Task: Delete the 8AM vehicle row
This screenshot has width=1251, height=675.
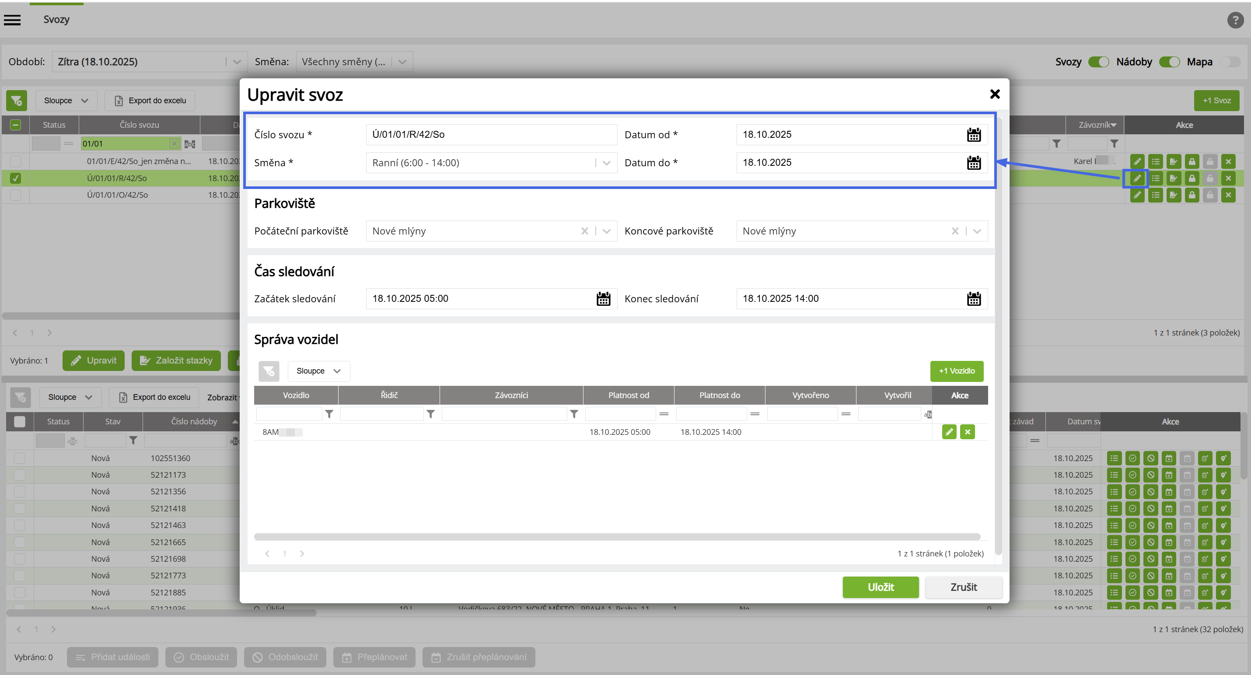Action: coord(968,432)
